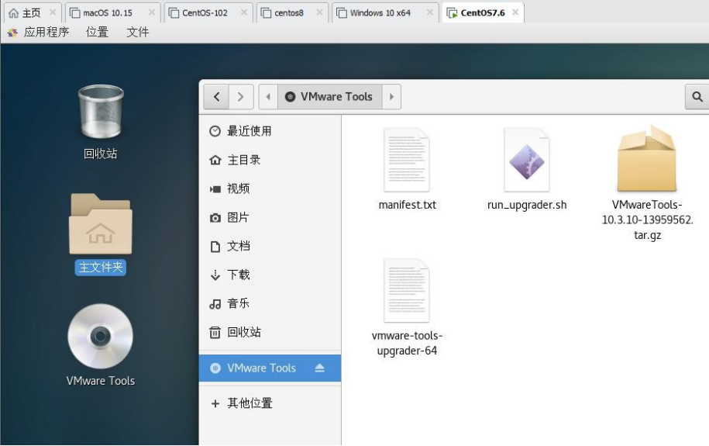This screenshot has width=709, height=446.
Task: Open Videos folder in sidebar
Action: click(x=270, y=188)
